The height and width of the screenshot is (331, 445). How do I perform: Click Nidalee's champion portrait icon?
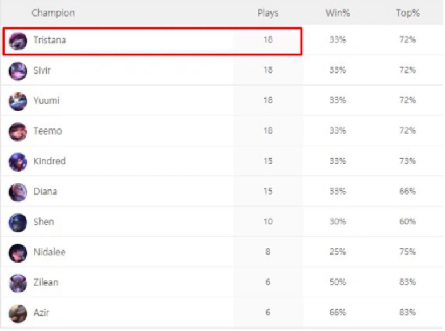pos(18,252)
